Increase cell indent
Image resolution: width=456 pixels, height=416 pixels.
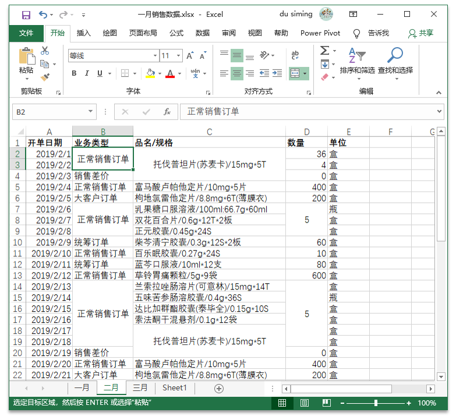coord(277,73)
